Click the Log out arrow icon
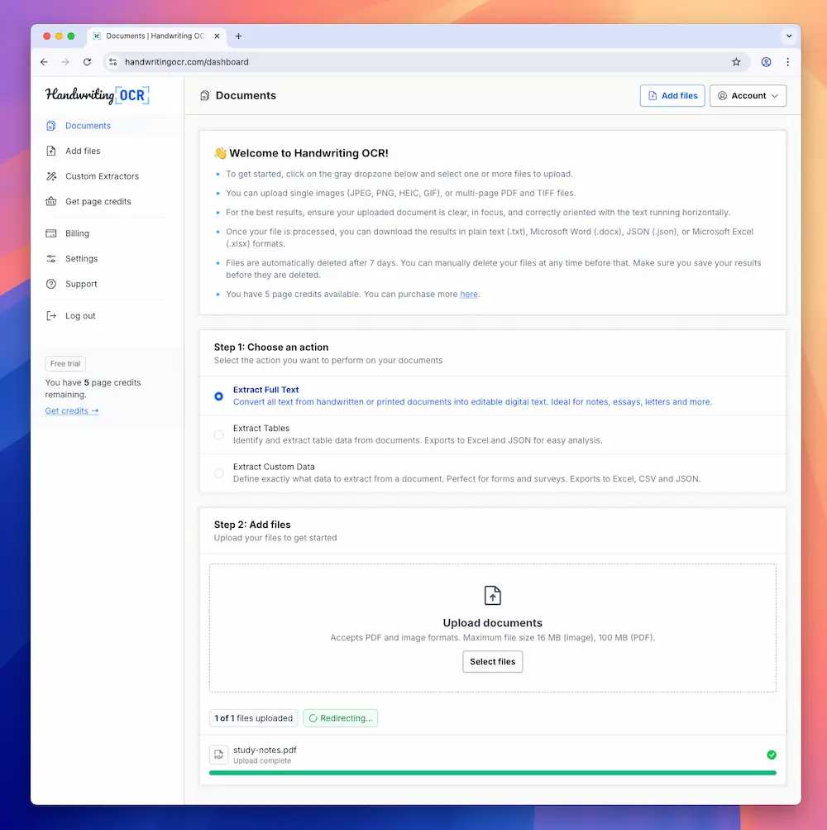The height and width of the screenshot is (830, 827). (x=51, y=316)
